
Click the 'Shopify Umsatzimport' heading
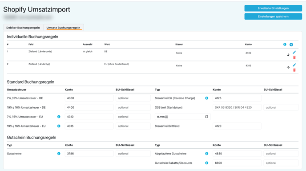tap(36, 9)
